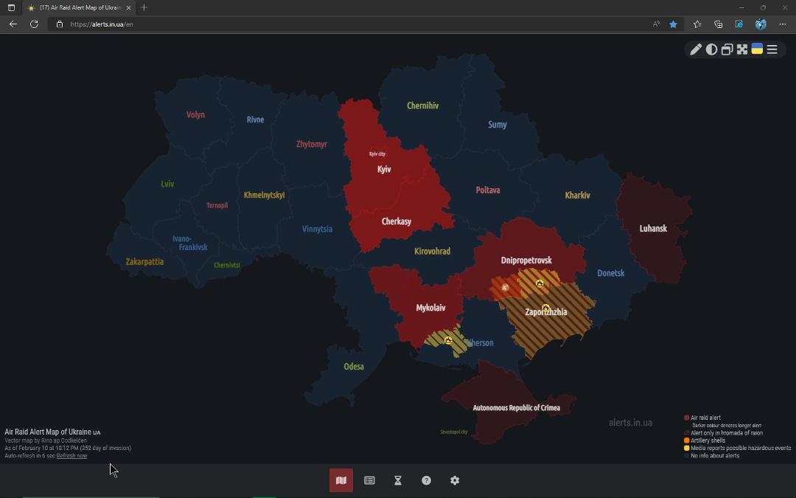This screenshot has width=796, height=498.
Task: Open the browser three-dots menu
Action: (782, 24)
